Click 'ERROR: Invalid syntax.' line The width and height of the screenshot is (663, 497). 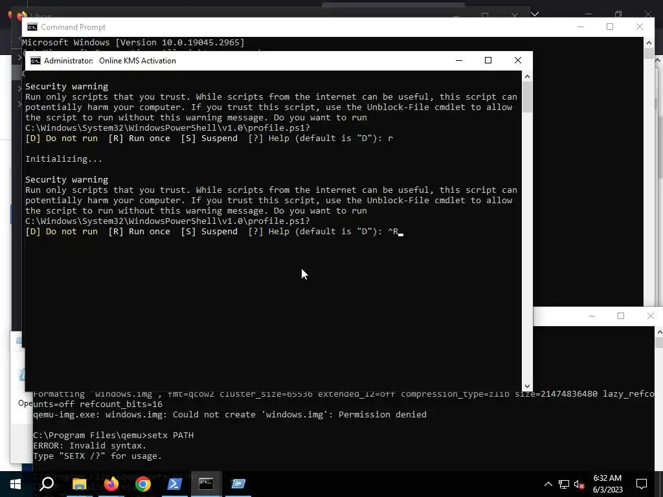(89, 445)
